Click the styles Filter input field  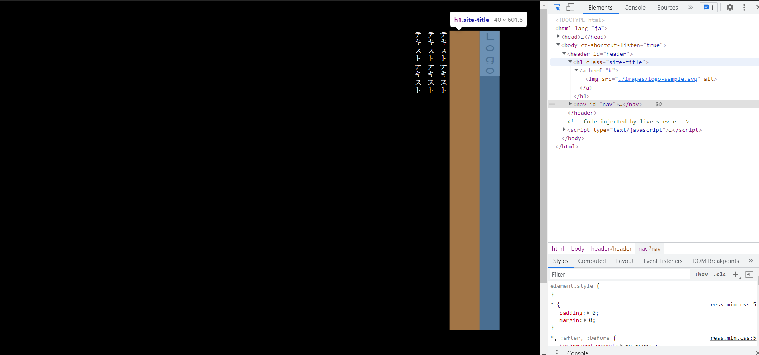[x=619, y=274]
